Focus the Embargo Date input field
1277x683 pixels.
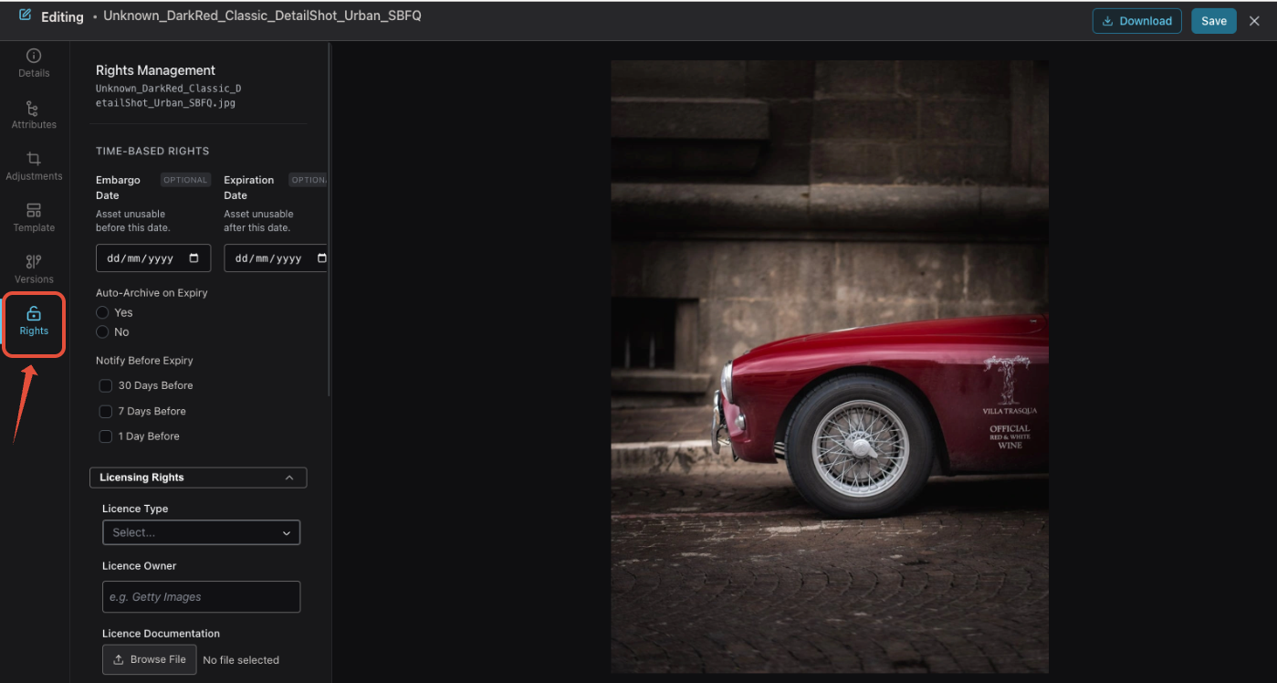point(153,258)
